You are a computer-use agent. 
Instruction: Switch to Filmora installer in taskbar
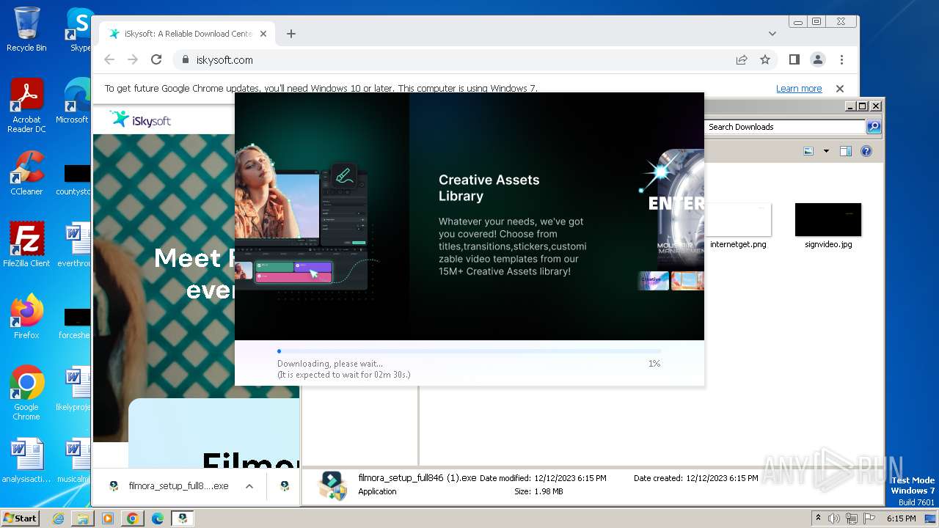coord(183,518)
